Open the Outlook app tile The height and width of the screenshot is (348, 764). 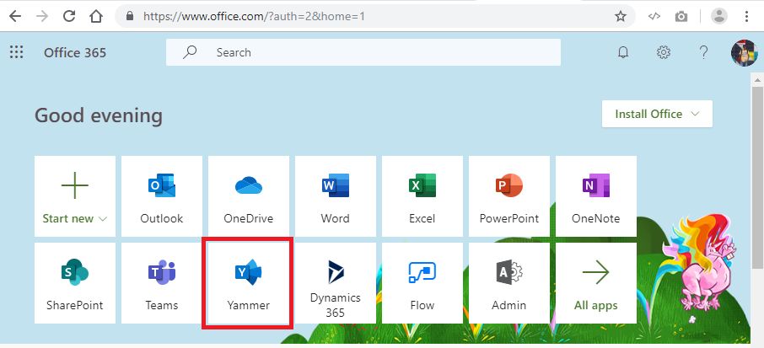(x=162, y=196)
